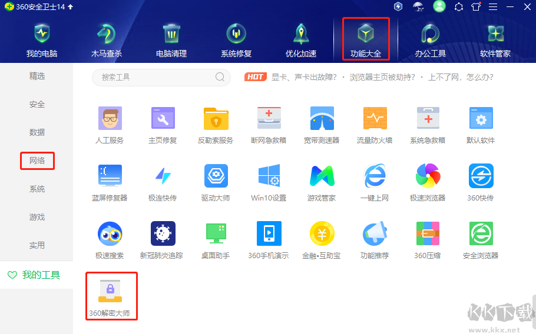
Task: Open the shield lightning title bar icon
Action: click(x=398, y=6)
